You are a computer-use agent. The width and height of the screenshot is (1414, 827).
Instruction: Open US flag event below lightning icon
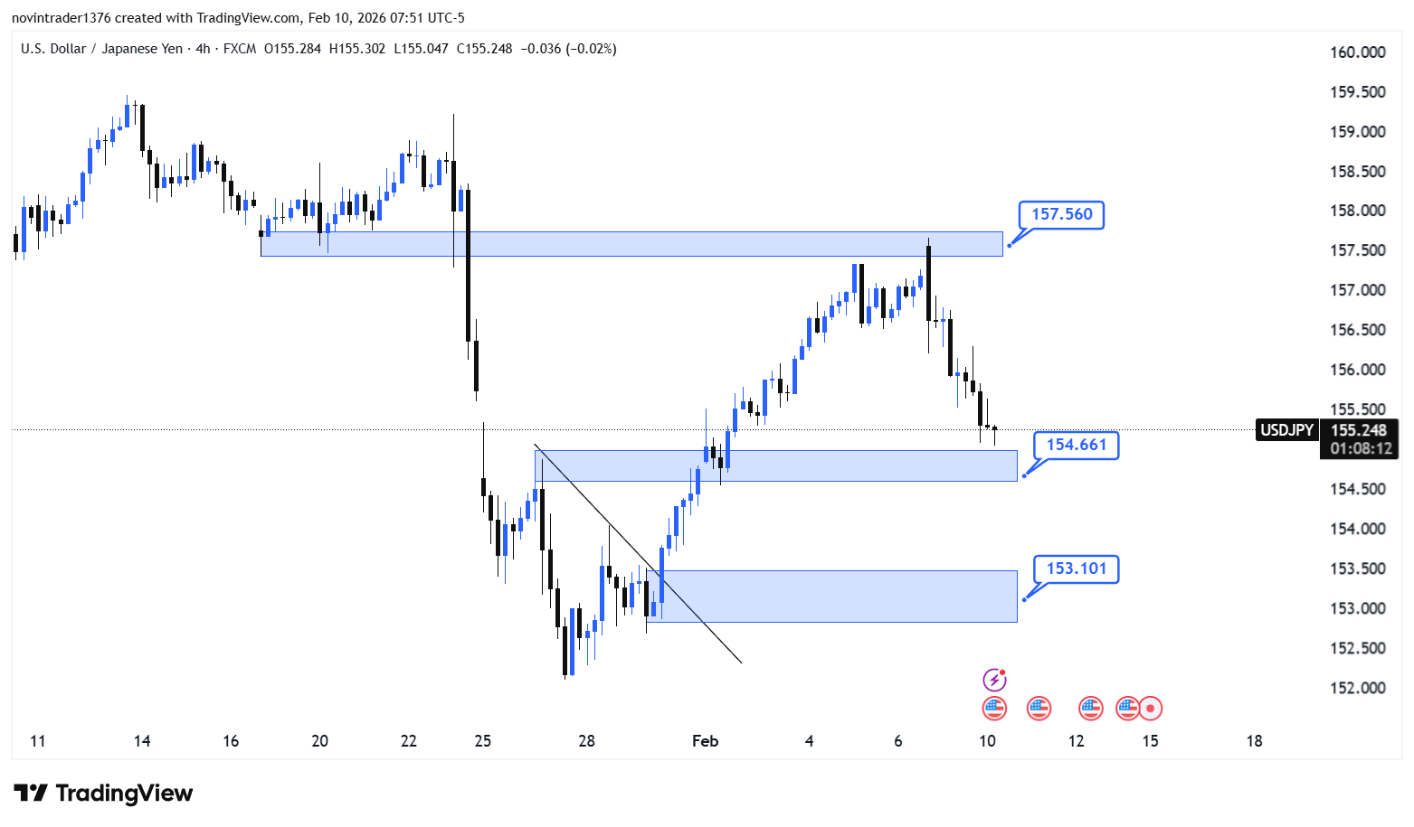point(994,709)
